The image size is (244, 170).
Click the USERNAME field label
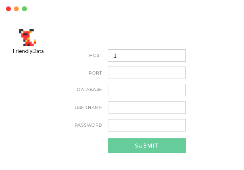click(x=88, y=107)
